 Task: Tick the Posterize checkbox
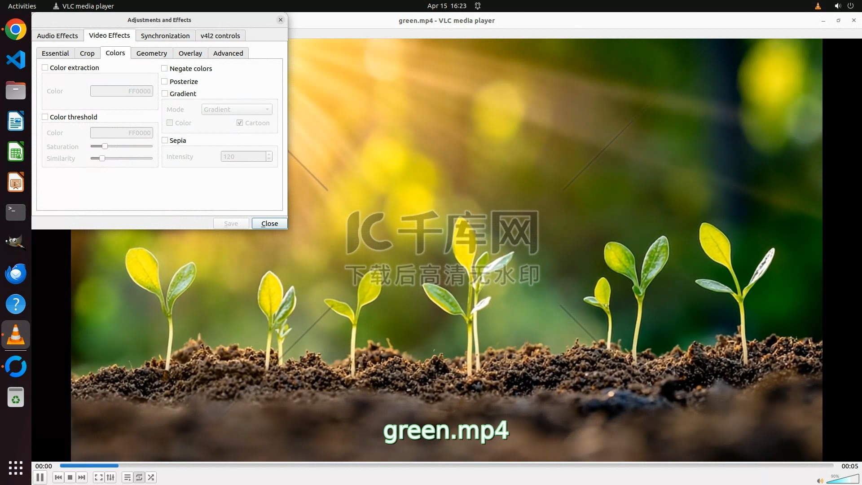coord(165,82)
